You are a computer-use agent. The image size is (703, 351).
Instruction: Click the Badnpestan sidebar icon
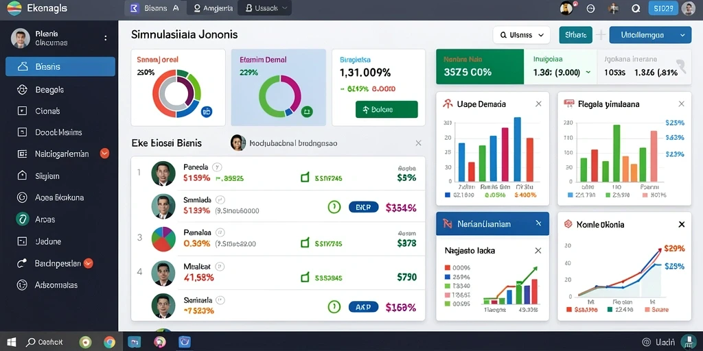pyautogui.click(x=22, y=264)
